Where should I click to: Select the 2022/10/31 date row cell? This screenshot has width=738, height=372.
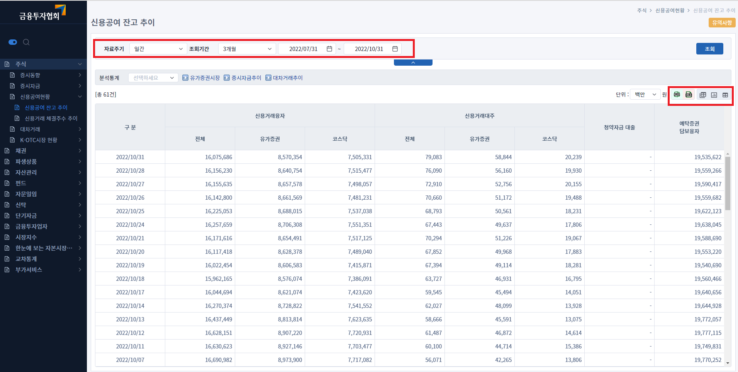130,157
